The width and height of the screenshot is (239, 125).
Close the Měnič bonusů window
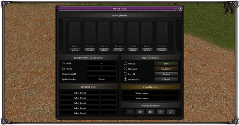click(180, 8)
